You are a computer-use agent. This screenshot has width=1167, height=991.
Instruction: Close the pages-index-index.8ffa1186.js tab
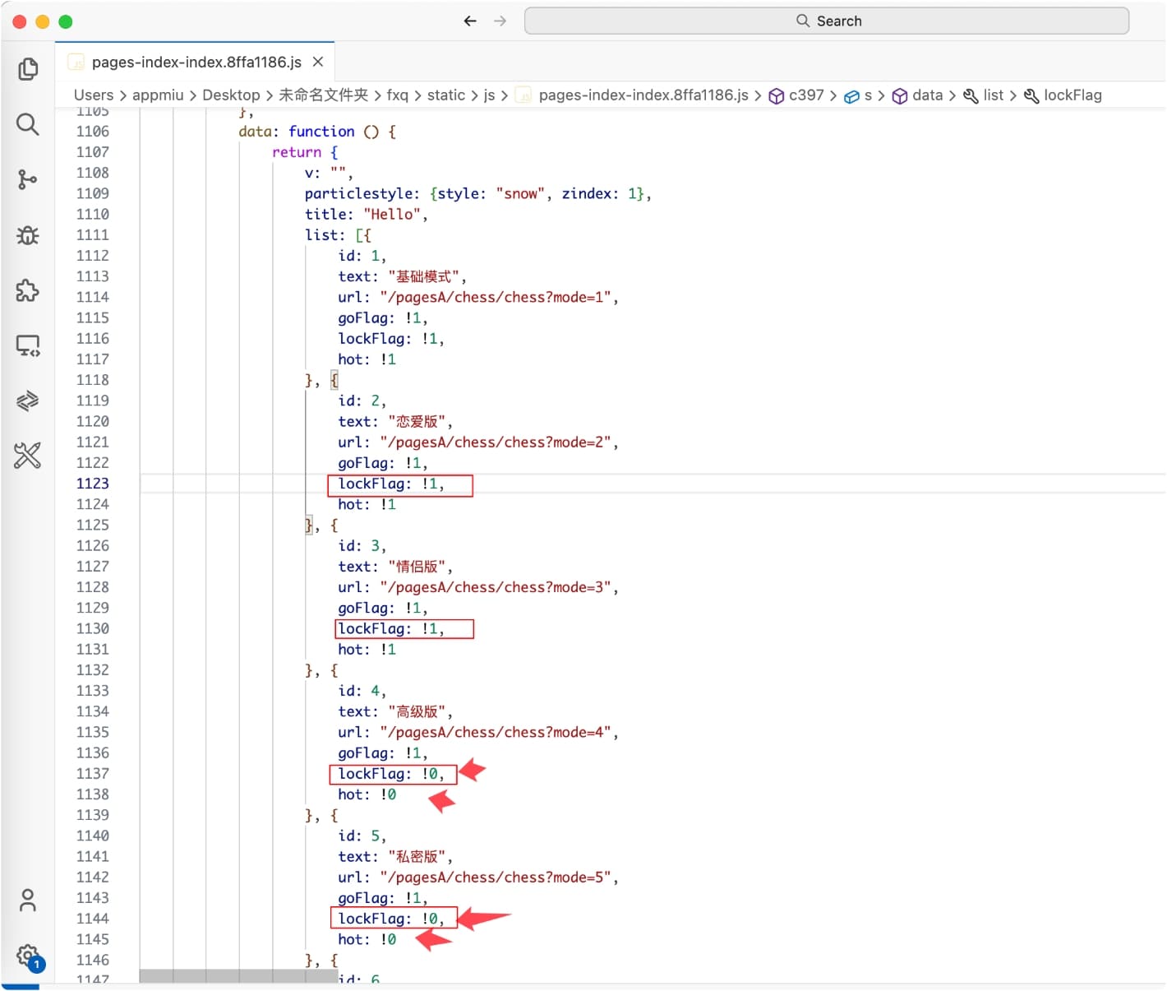click(x=318, y=63)
